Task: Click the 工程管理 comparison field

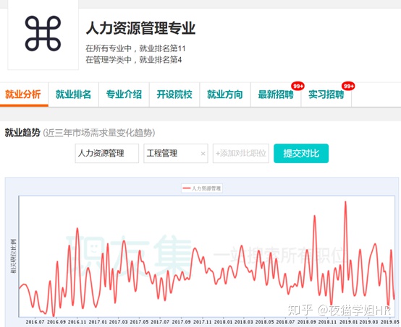Action: click(176, 153)
